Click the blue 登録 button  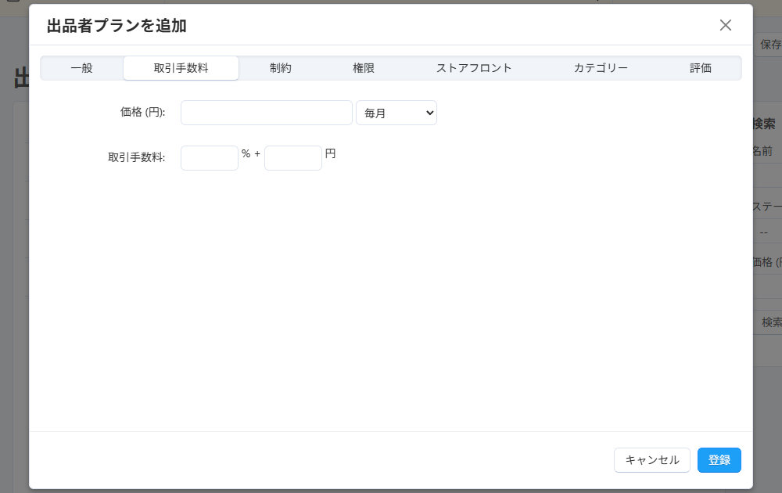(x=719, y=460)
